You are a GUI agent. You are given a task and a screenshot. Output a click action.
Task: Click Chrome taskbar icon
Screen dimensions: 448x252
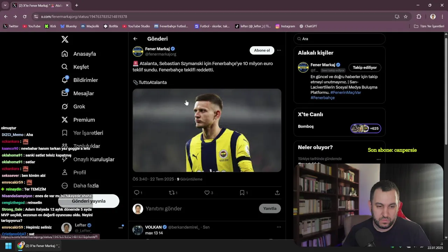click(21, 246)
